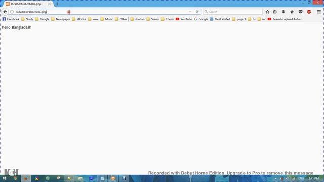Open the project bookmarks folder
324x182 pixels.
point(239,19)
